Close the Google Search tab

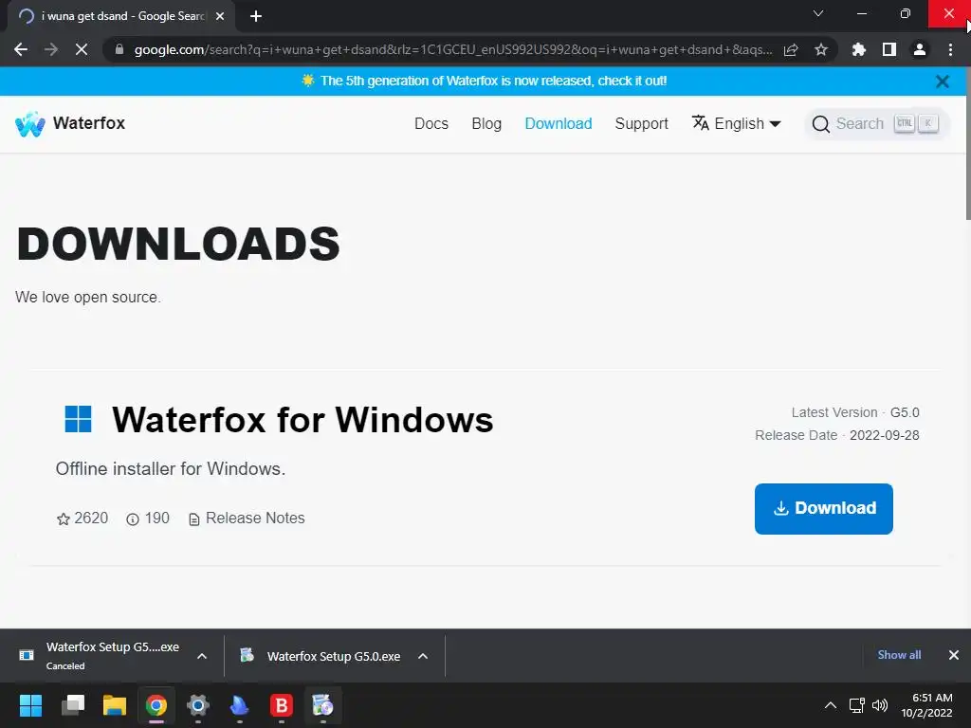(220, 16)
